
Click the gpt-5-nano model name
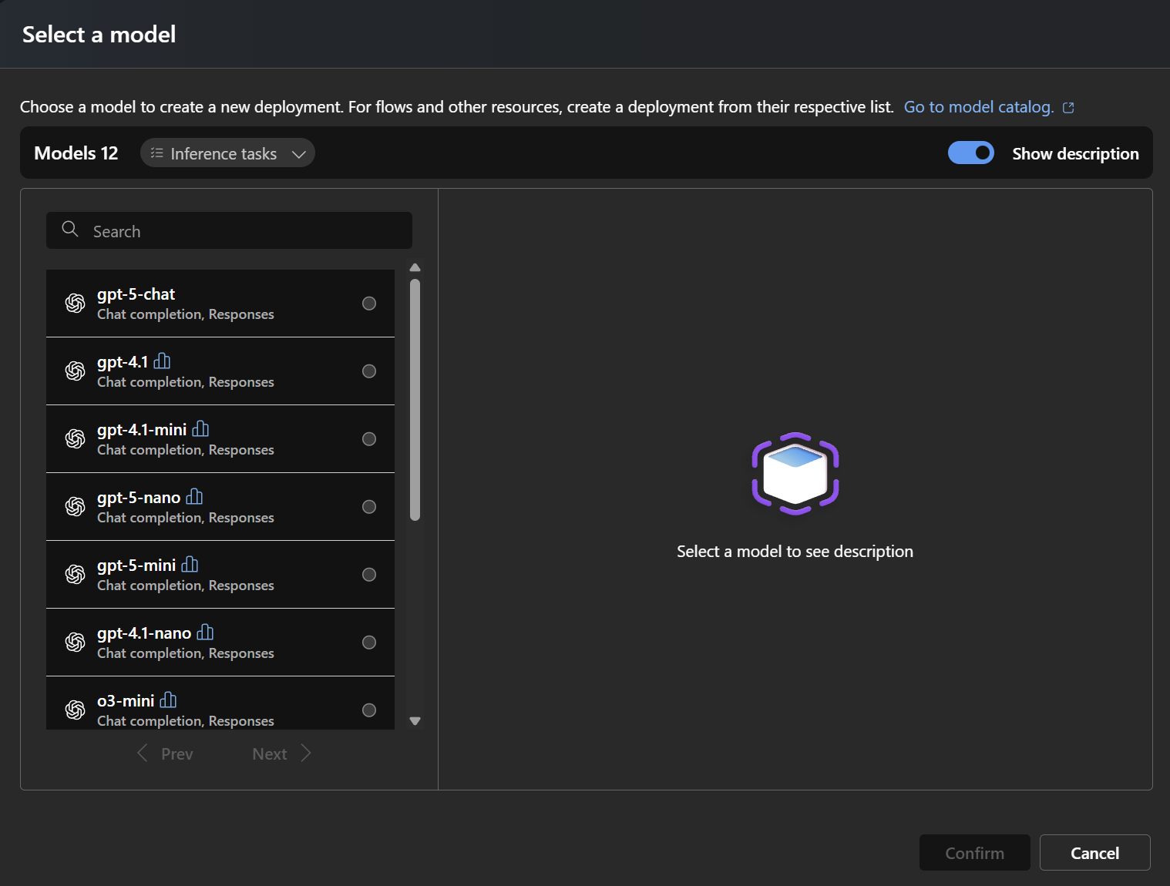click(x=139, y=498)
